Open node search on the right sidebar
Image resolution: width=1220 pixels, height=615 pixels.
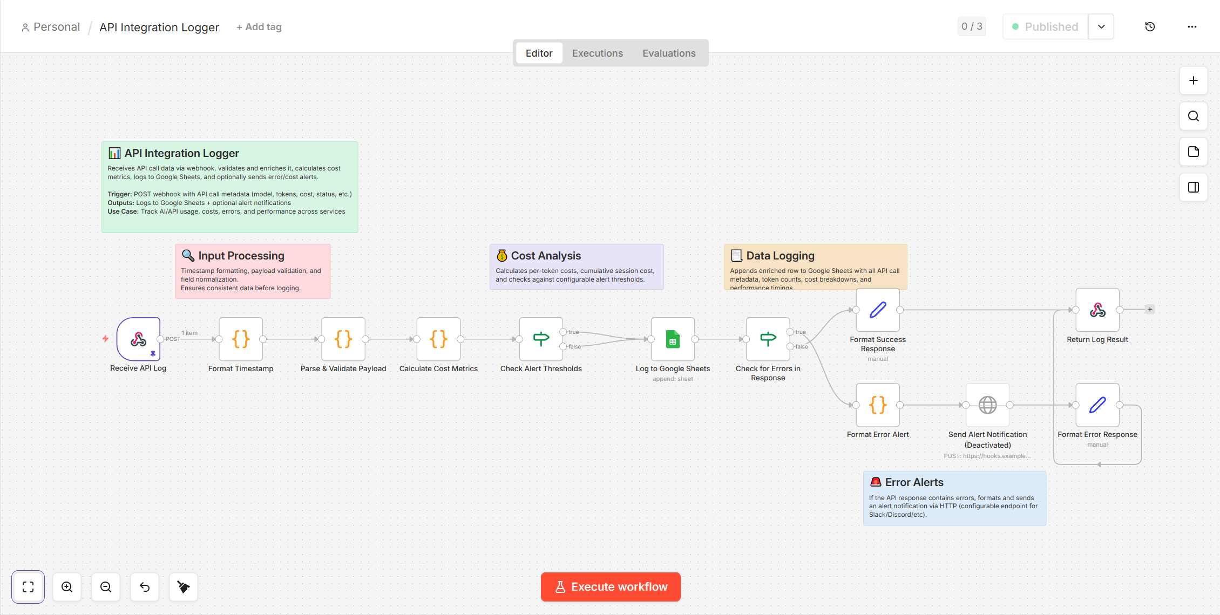[1194, 116]
